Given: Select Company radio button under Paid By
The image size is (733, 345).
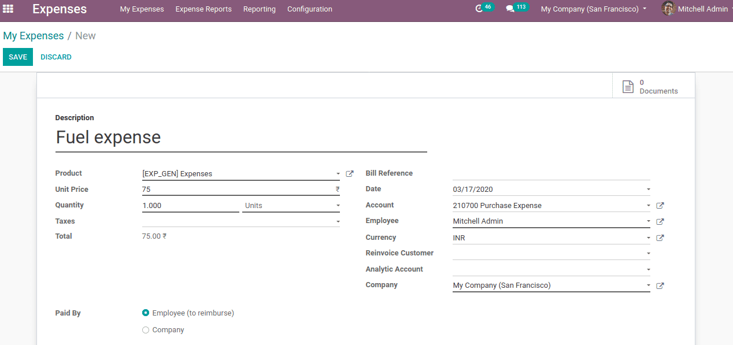Looking at the screenshot, I should point(146,330).
